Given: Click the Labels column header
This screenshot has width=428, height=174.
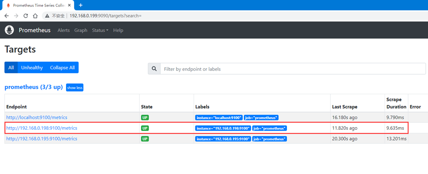Looking at the screenshot, I should (202, 107).
